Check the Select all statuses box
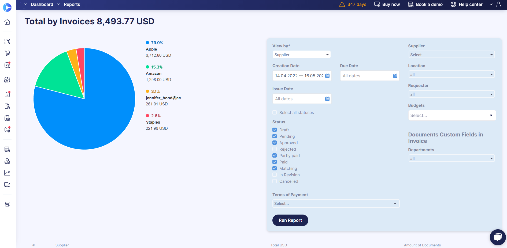The width and height of the screenshot is (507, 248). 275,112
